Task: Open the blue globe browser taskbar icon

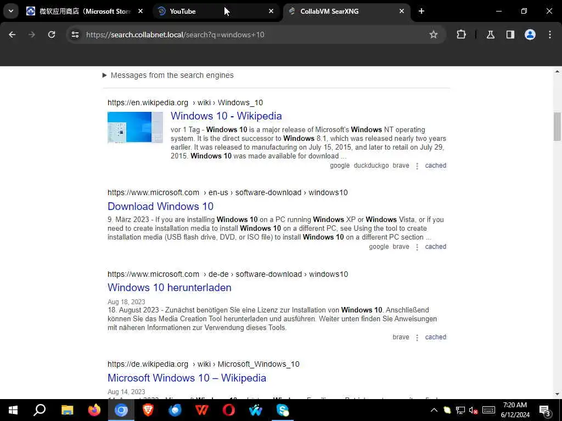Action: pyautogui.click(x=175, y=410)
